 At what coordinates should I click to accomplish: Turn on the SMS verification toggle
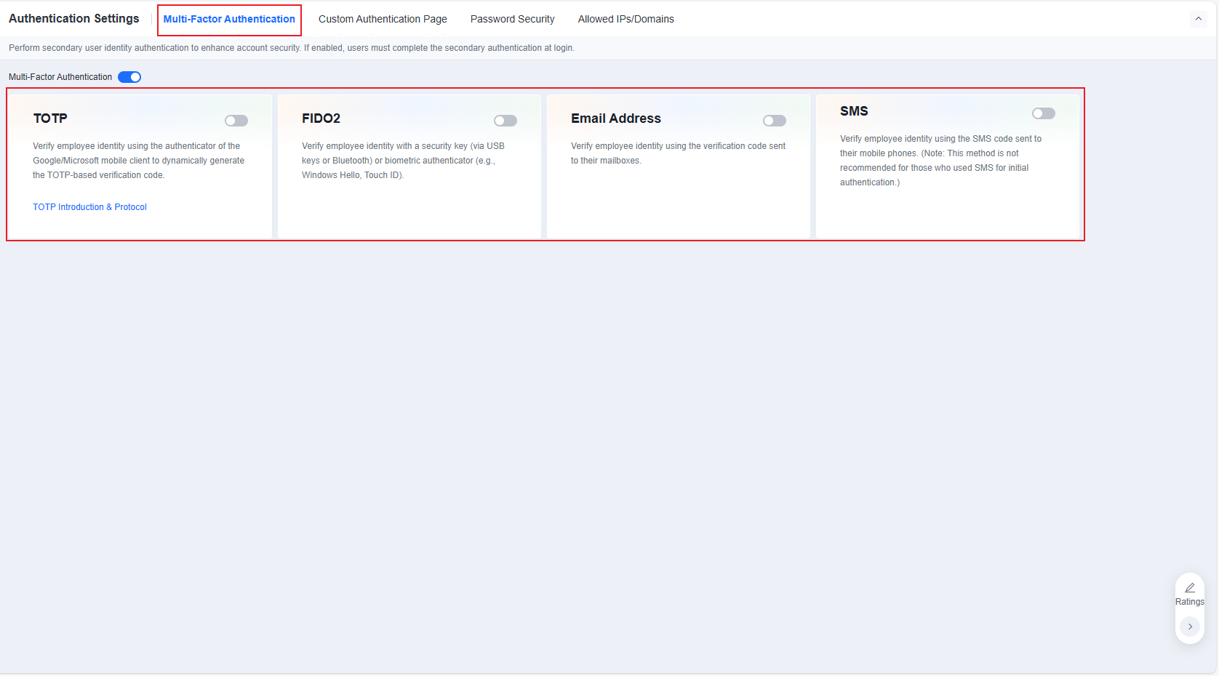[1044, 113]
